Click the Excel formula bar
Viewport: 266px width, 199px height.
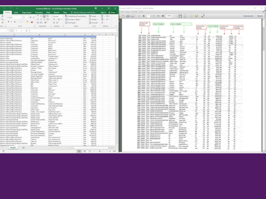[x=73, y=31]
